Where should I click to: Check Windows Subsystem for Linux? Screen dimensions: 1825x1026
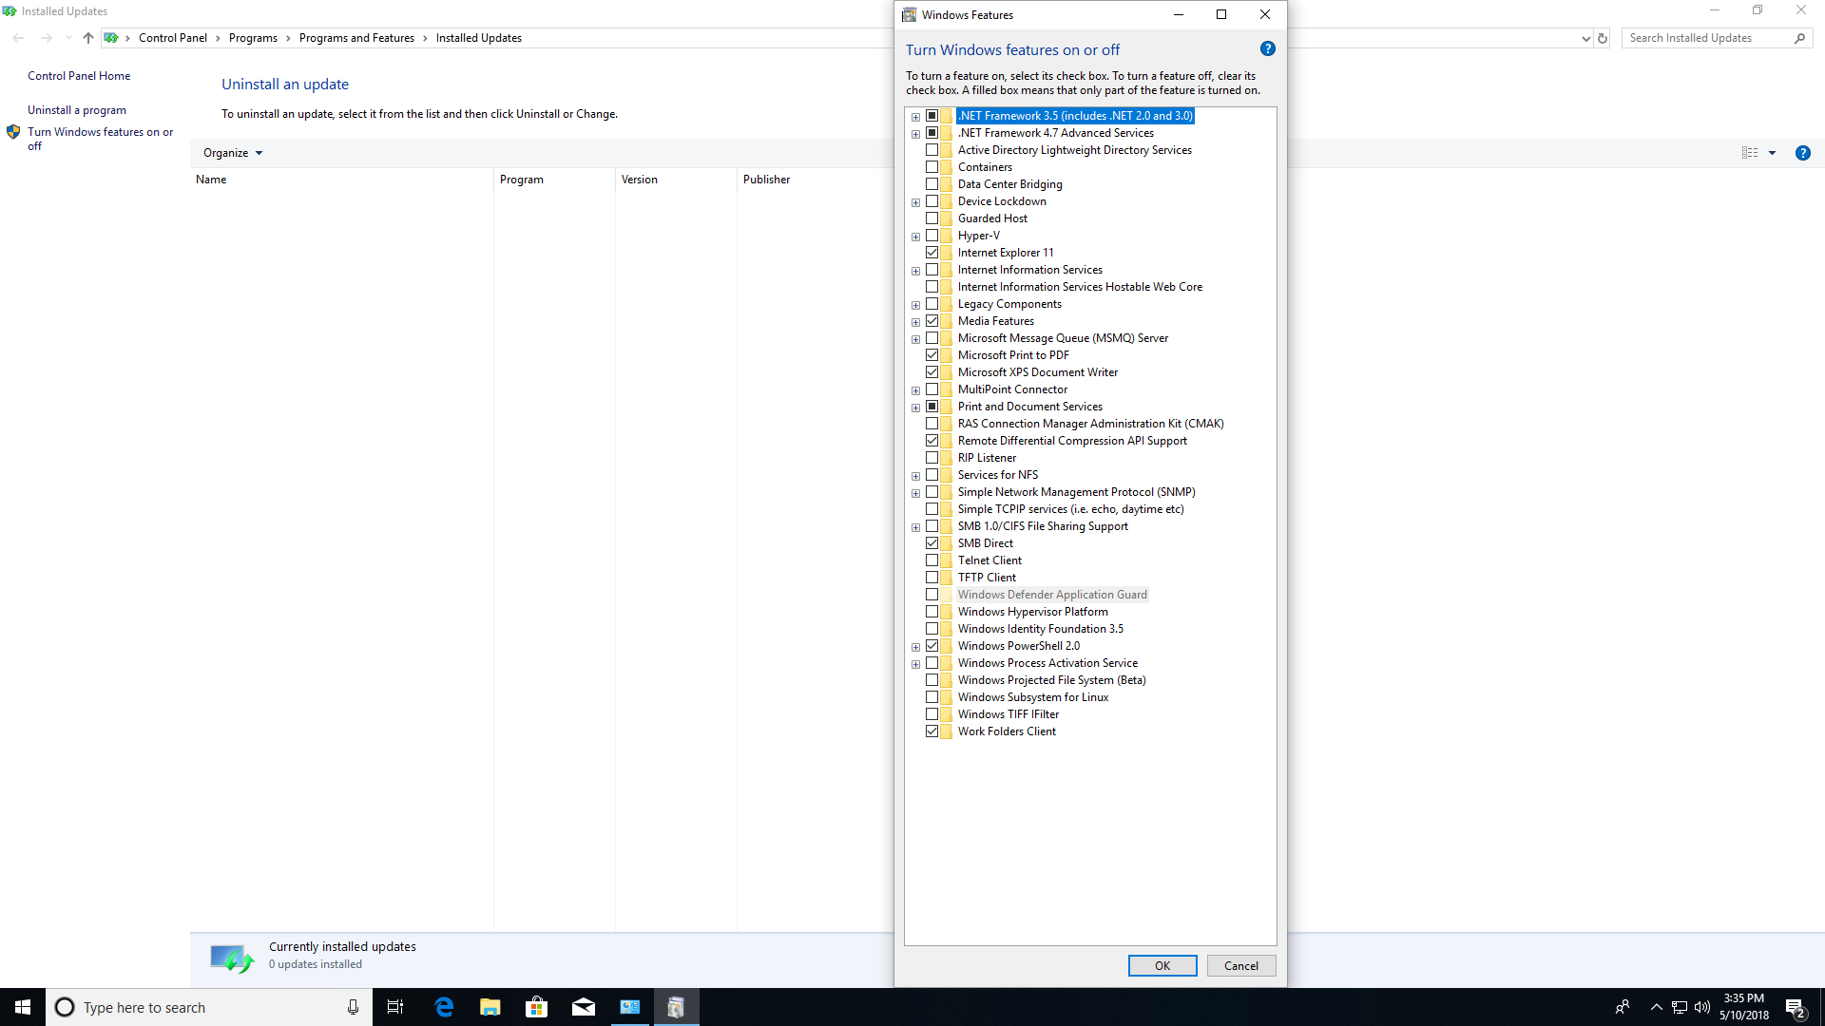pos(932,697)
